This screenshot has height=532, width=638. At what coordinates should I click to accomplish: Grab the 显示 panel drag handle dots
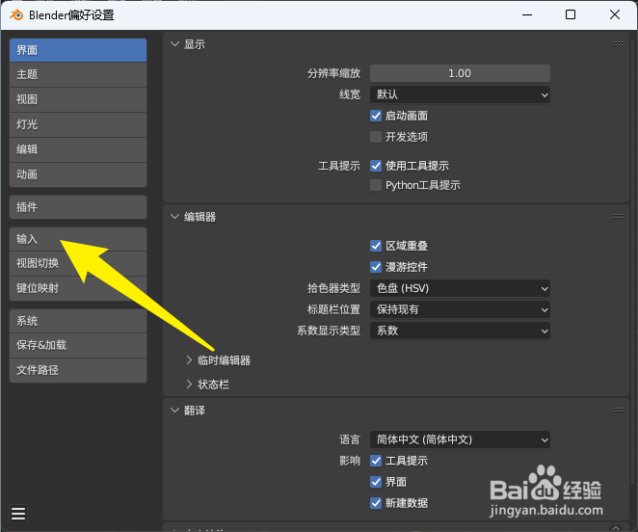pyautogui.click(x=617, y=44)
